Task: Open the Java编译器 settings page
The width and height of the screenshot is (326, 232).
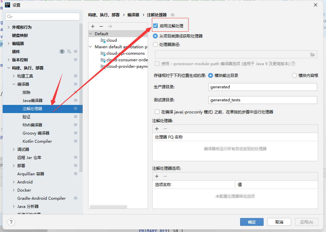Action: [x=32, y=101]
